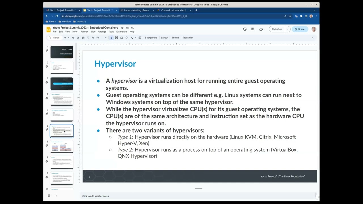The image size is (363, 204).
Task: Click the Background button
Action: tap(151, 38)
